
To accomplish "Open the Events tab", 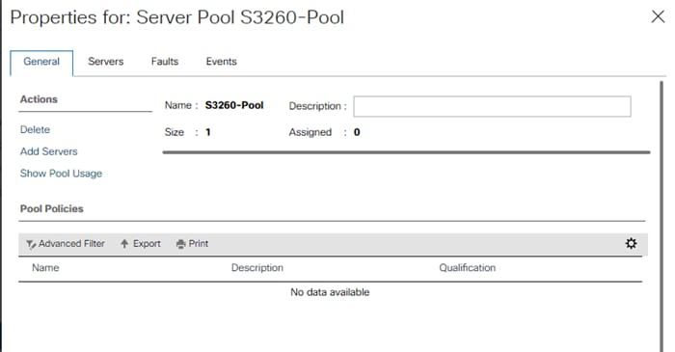I will click(221, 62).
